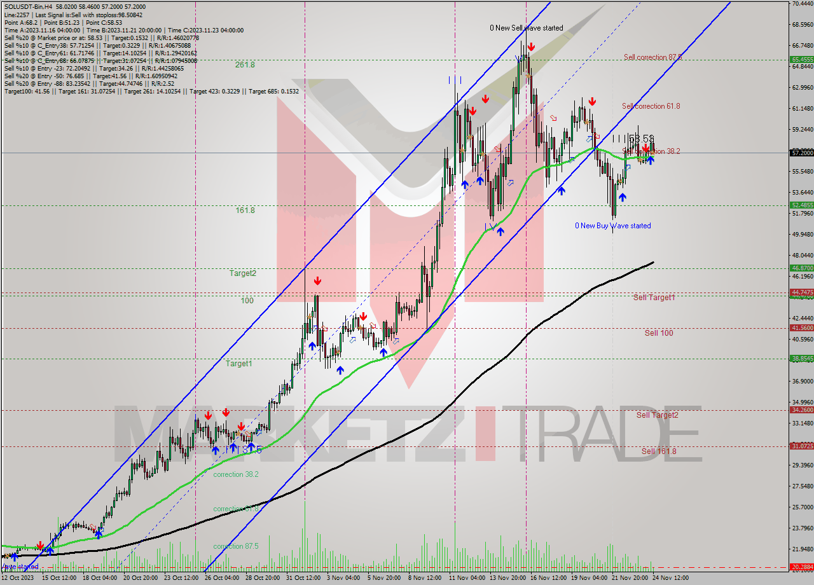Select the green 'Target1' label
Screen dimensions: 814x585
(x=238, y=364)
